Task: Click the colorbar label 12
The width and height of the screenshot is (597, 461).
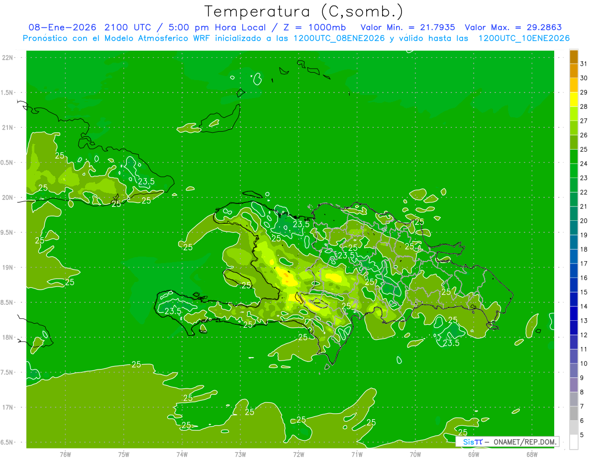Action: (584, 335)
